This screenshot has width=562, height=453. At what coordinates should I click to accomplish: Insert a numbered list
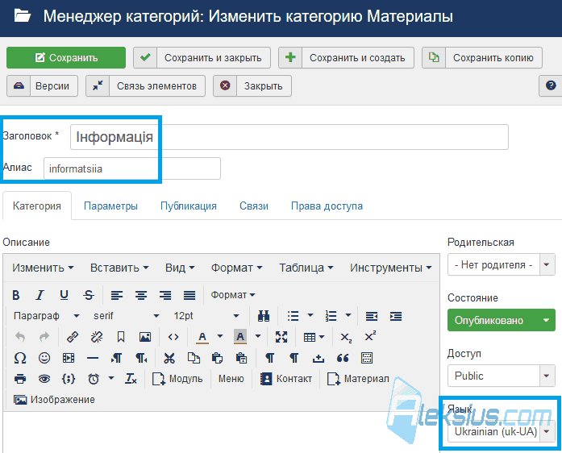coord(331,316)
